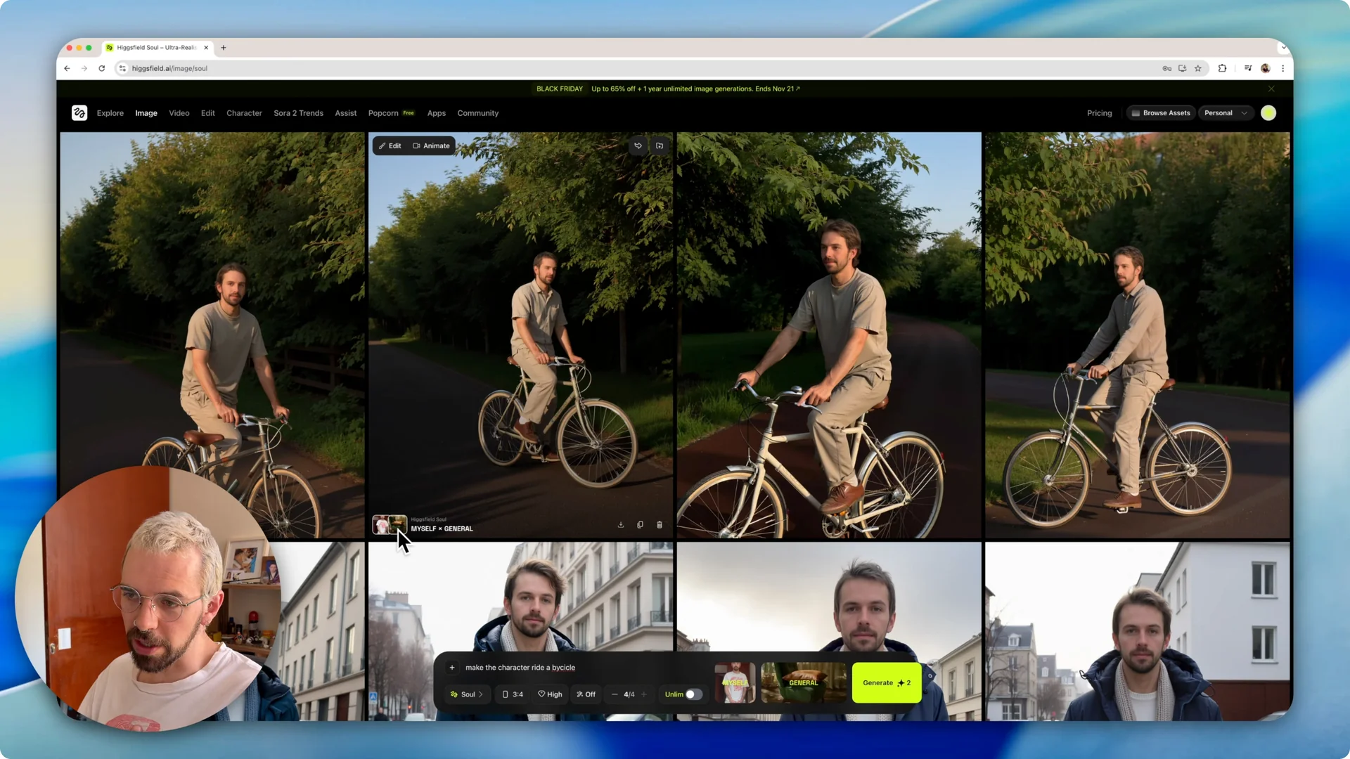Click the share arrow icon on the image

coord(638,145)
